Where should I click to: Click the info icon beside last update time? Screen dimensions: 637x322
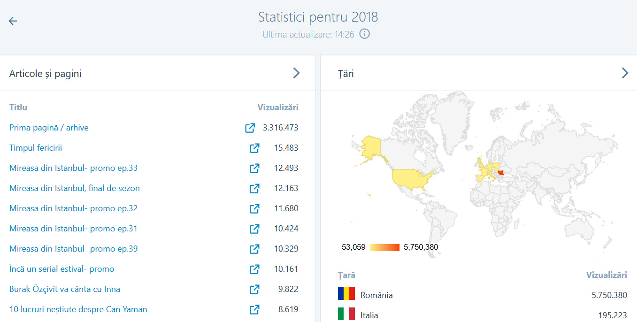[x=365, y=34]
